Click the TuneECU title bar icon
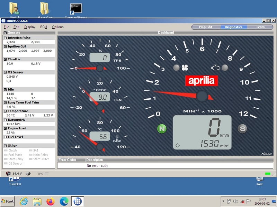This screenshot has height=207, width=277. point(3,21)
